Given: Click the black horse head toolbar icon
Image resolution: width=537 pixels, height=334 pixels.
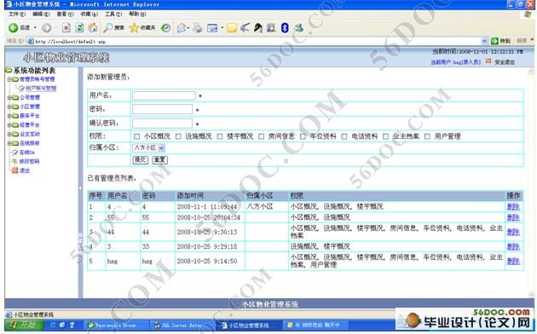Looking at the screenshot, I should [258, 28].
